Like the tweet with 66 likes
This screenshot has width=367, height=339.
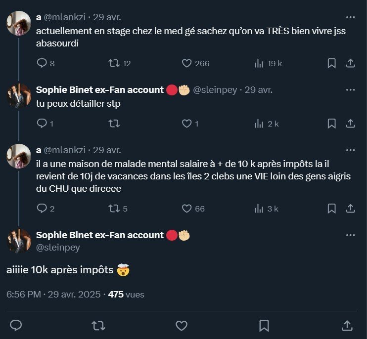[186, 209]
